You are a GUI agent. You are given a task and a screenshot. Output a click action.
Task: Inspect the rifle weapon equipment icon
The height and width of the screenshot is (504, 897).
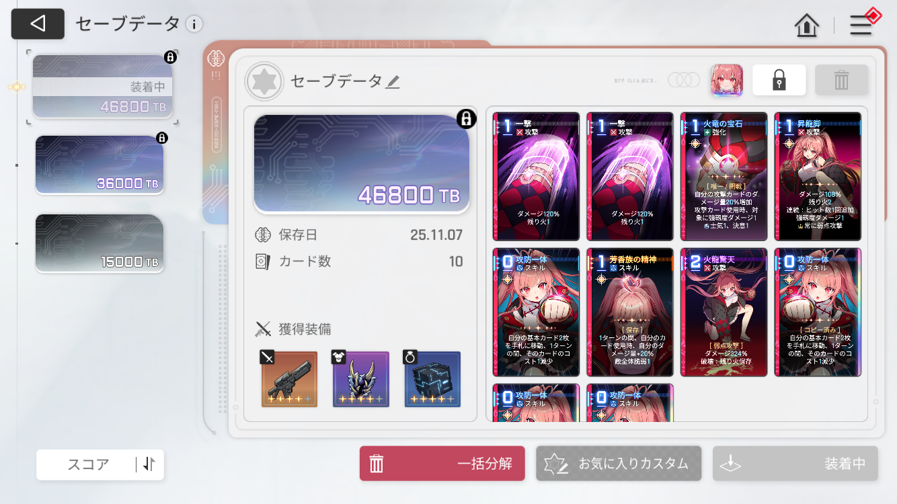tap(289, 379)
